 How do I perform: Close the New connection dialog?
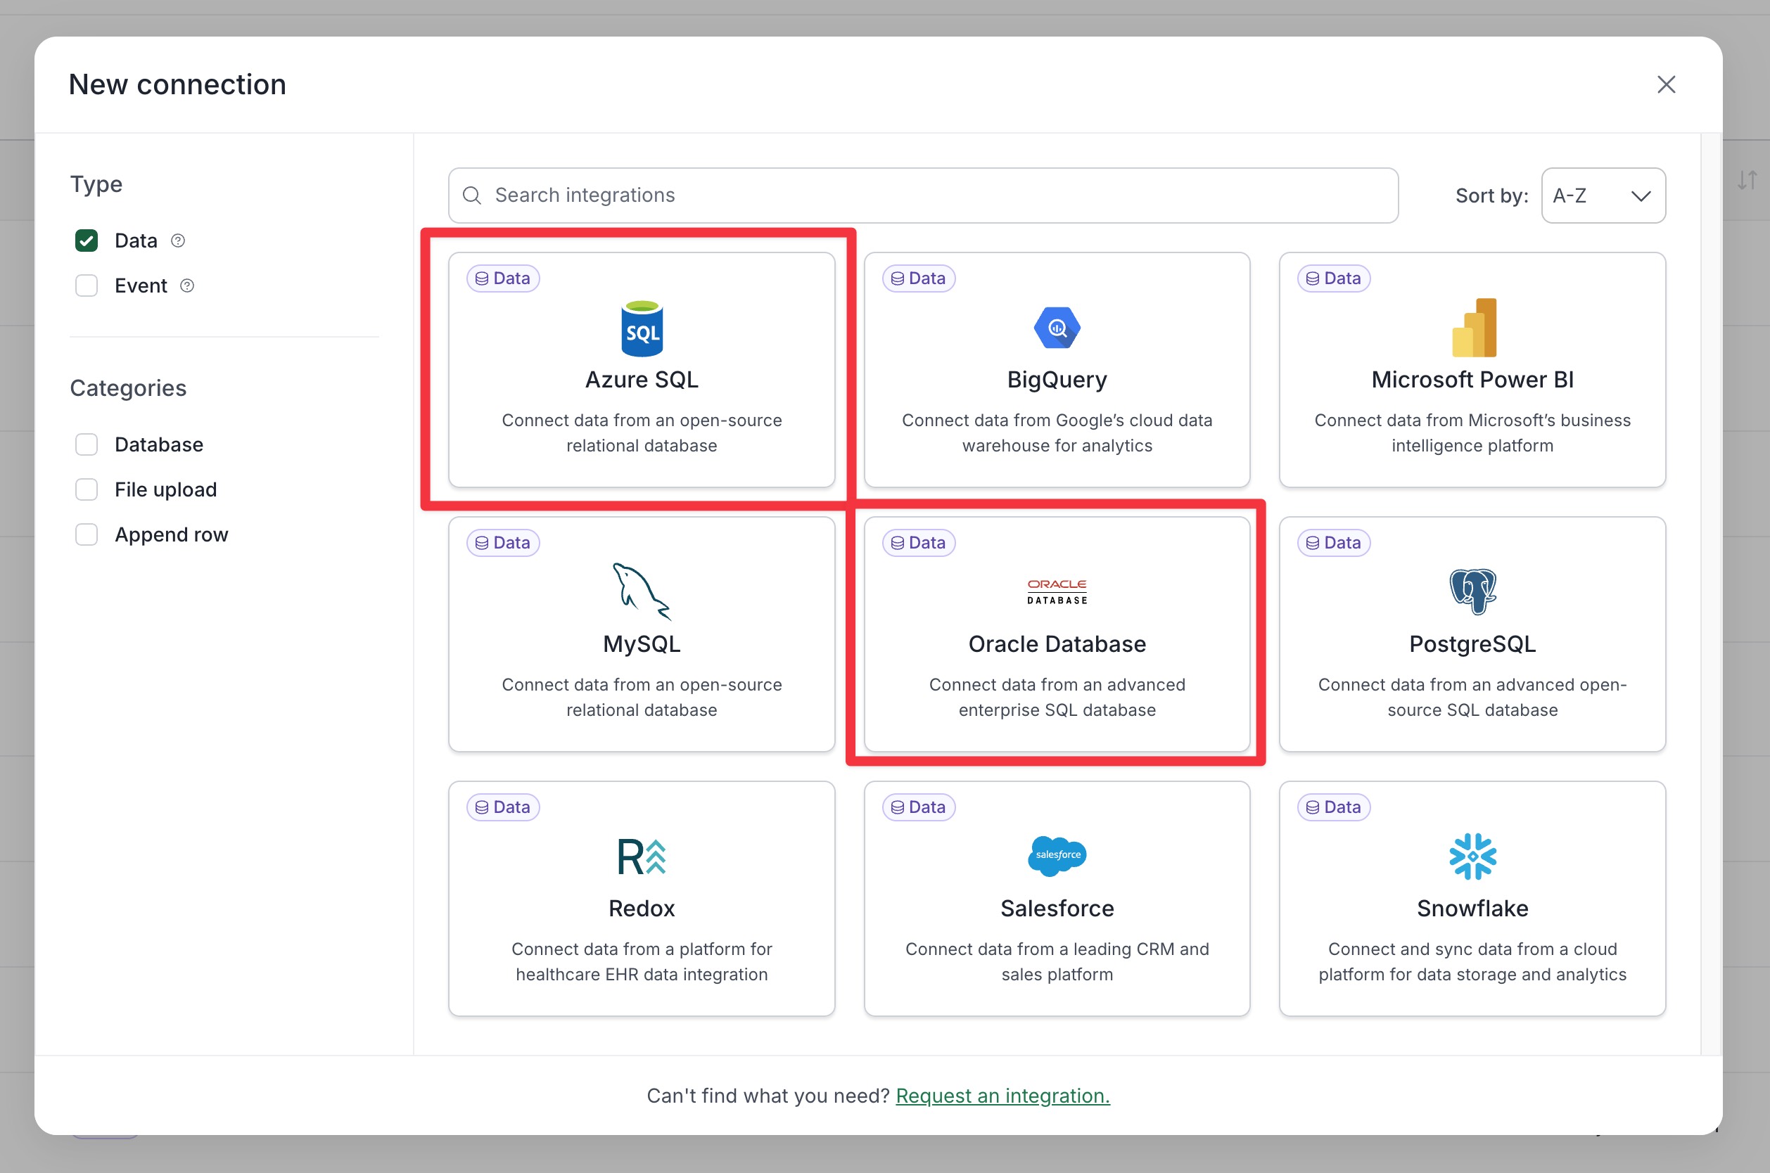[x=1665, y=84]
